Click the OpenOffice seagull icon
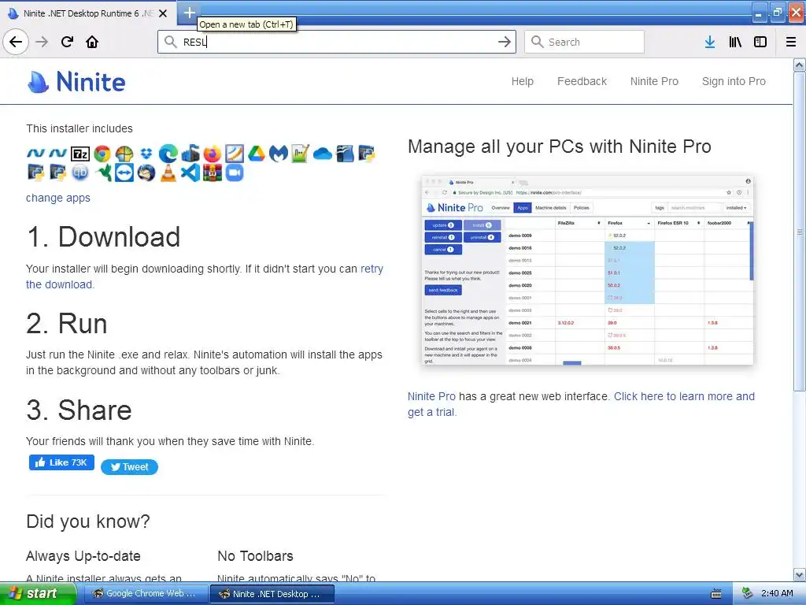 [x=345, y=154]
